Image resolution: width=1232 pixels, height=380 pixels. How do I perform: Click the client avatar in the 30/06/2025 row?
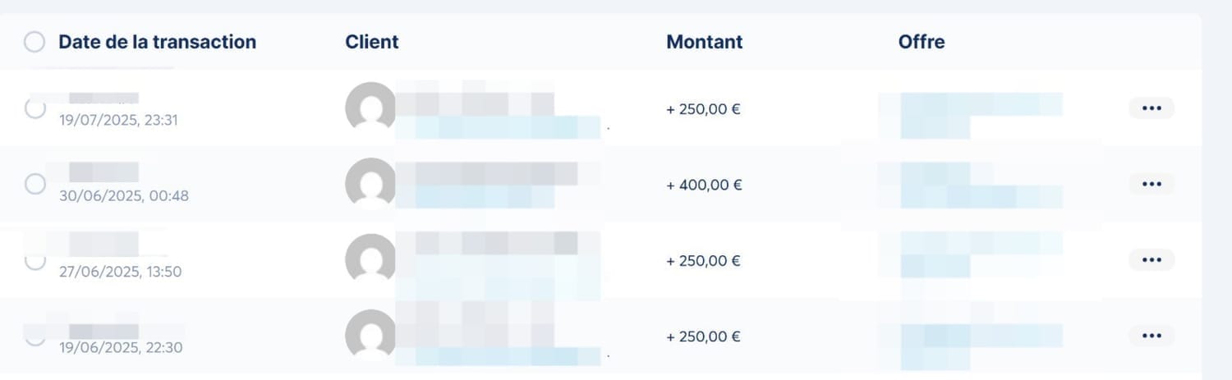point(370,183)
